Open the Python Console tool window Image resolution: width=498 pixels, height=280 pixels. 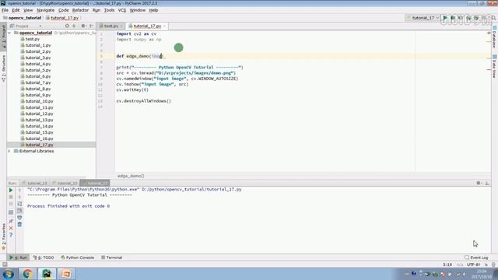tap(78, 257)
